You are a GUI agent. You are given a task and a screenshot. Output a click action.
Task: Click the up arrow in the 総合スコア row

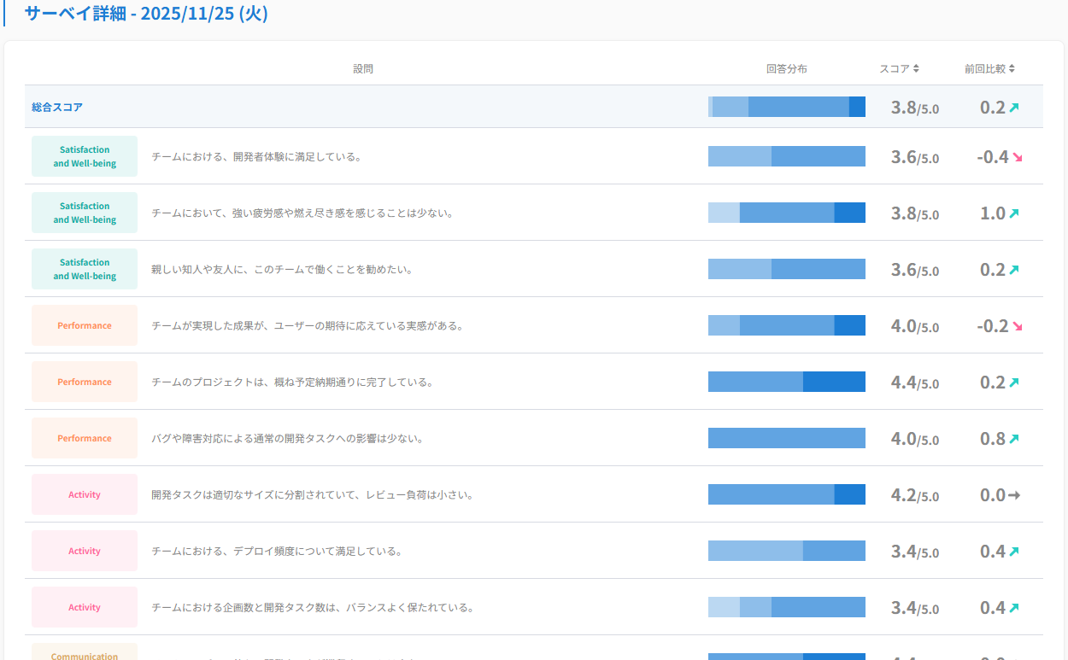[x=1014, y=108]
